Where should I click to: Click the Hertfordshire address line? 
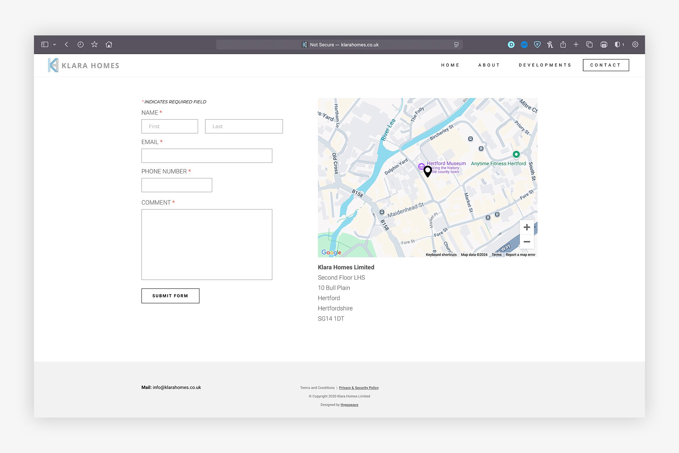point(335,309)
